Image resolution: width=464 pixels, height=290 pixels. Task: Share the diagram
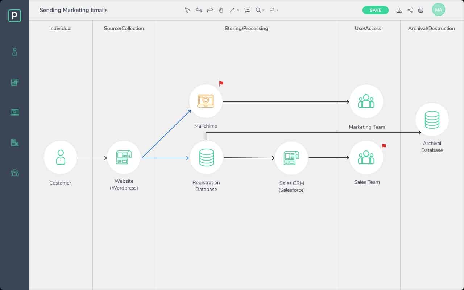click(410, 10)
